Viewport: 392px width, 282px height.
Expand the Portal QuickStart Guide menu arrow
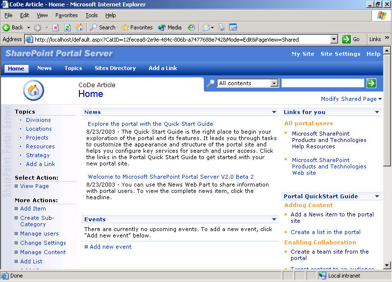tap(377, 196)
